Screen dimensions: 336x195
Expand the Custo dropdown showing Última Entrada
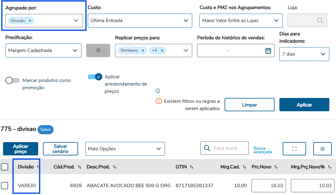tap(140, 21)
